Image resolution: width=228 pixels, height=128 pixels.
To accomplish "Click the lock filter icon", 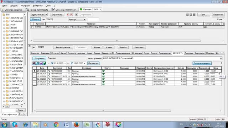I will tap(34, 63).
